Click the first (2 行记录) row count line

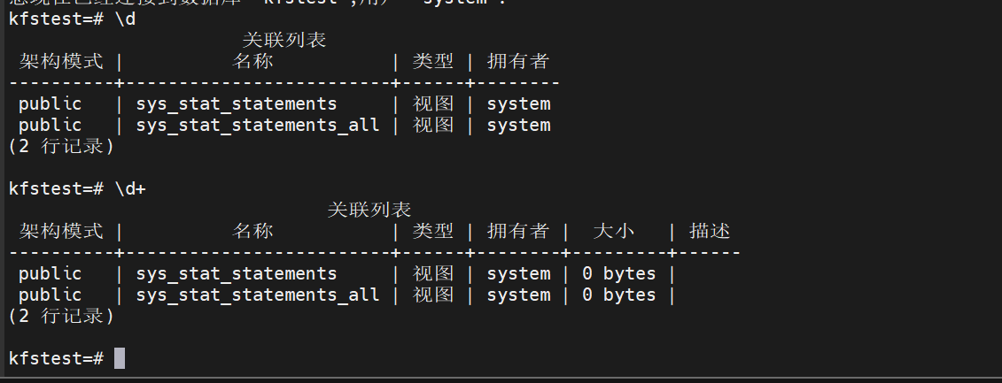click(61, 146)
